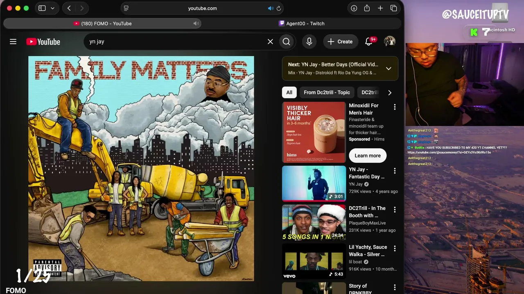The image size is (524, 294).
Task: Select the 'All' filter chip
Action: click(289, 93)
